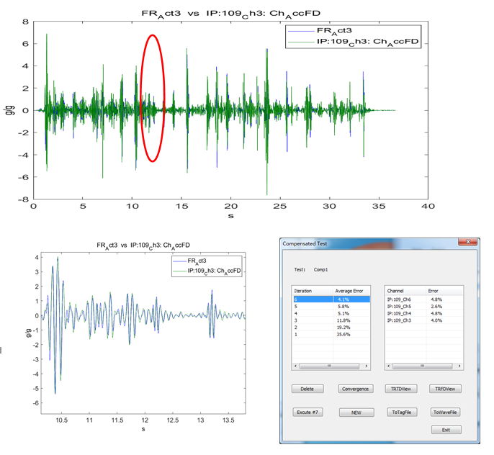Viewport: 494px width, 455px height.
Task: Select iteration 3 with 11.8% error
Action: pos(330,320)
